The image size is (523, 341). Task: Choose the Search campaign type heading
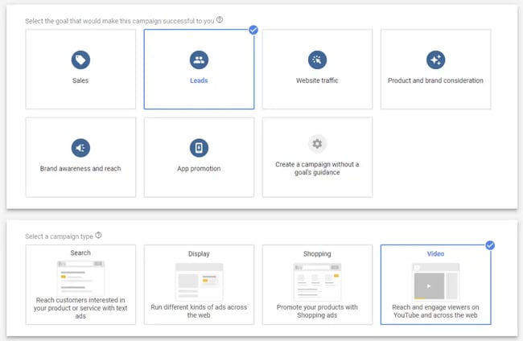coord(80,253)
